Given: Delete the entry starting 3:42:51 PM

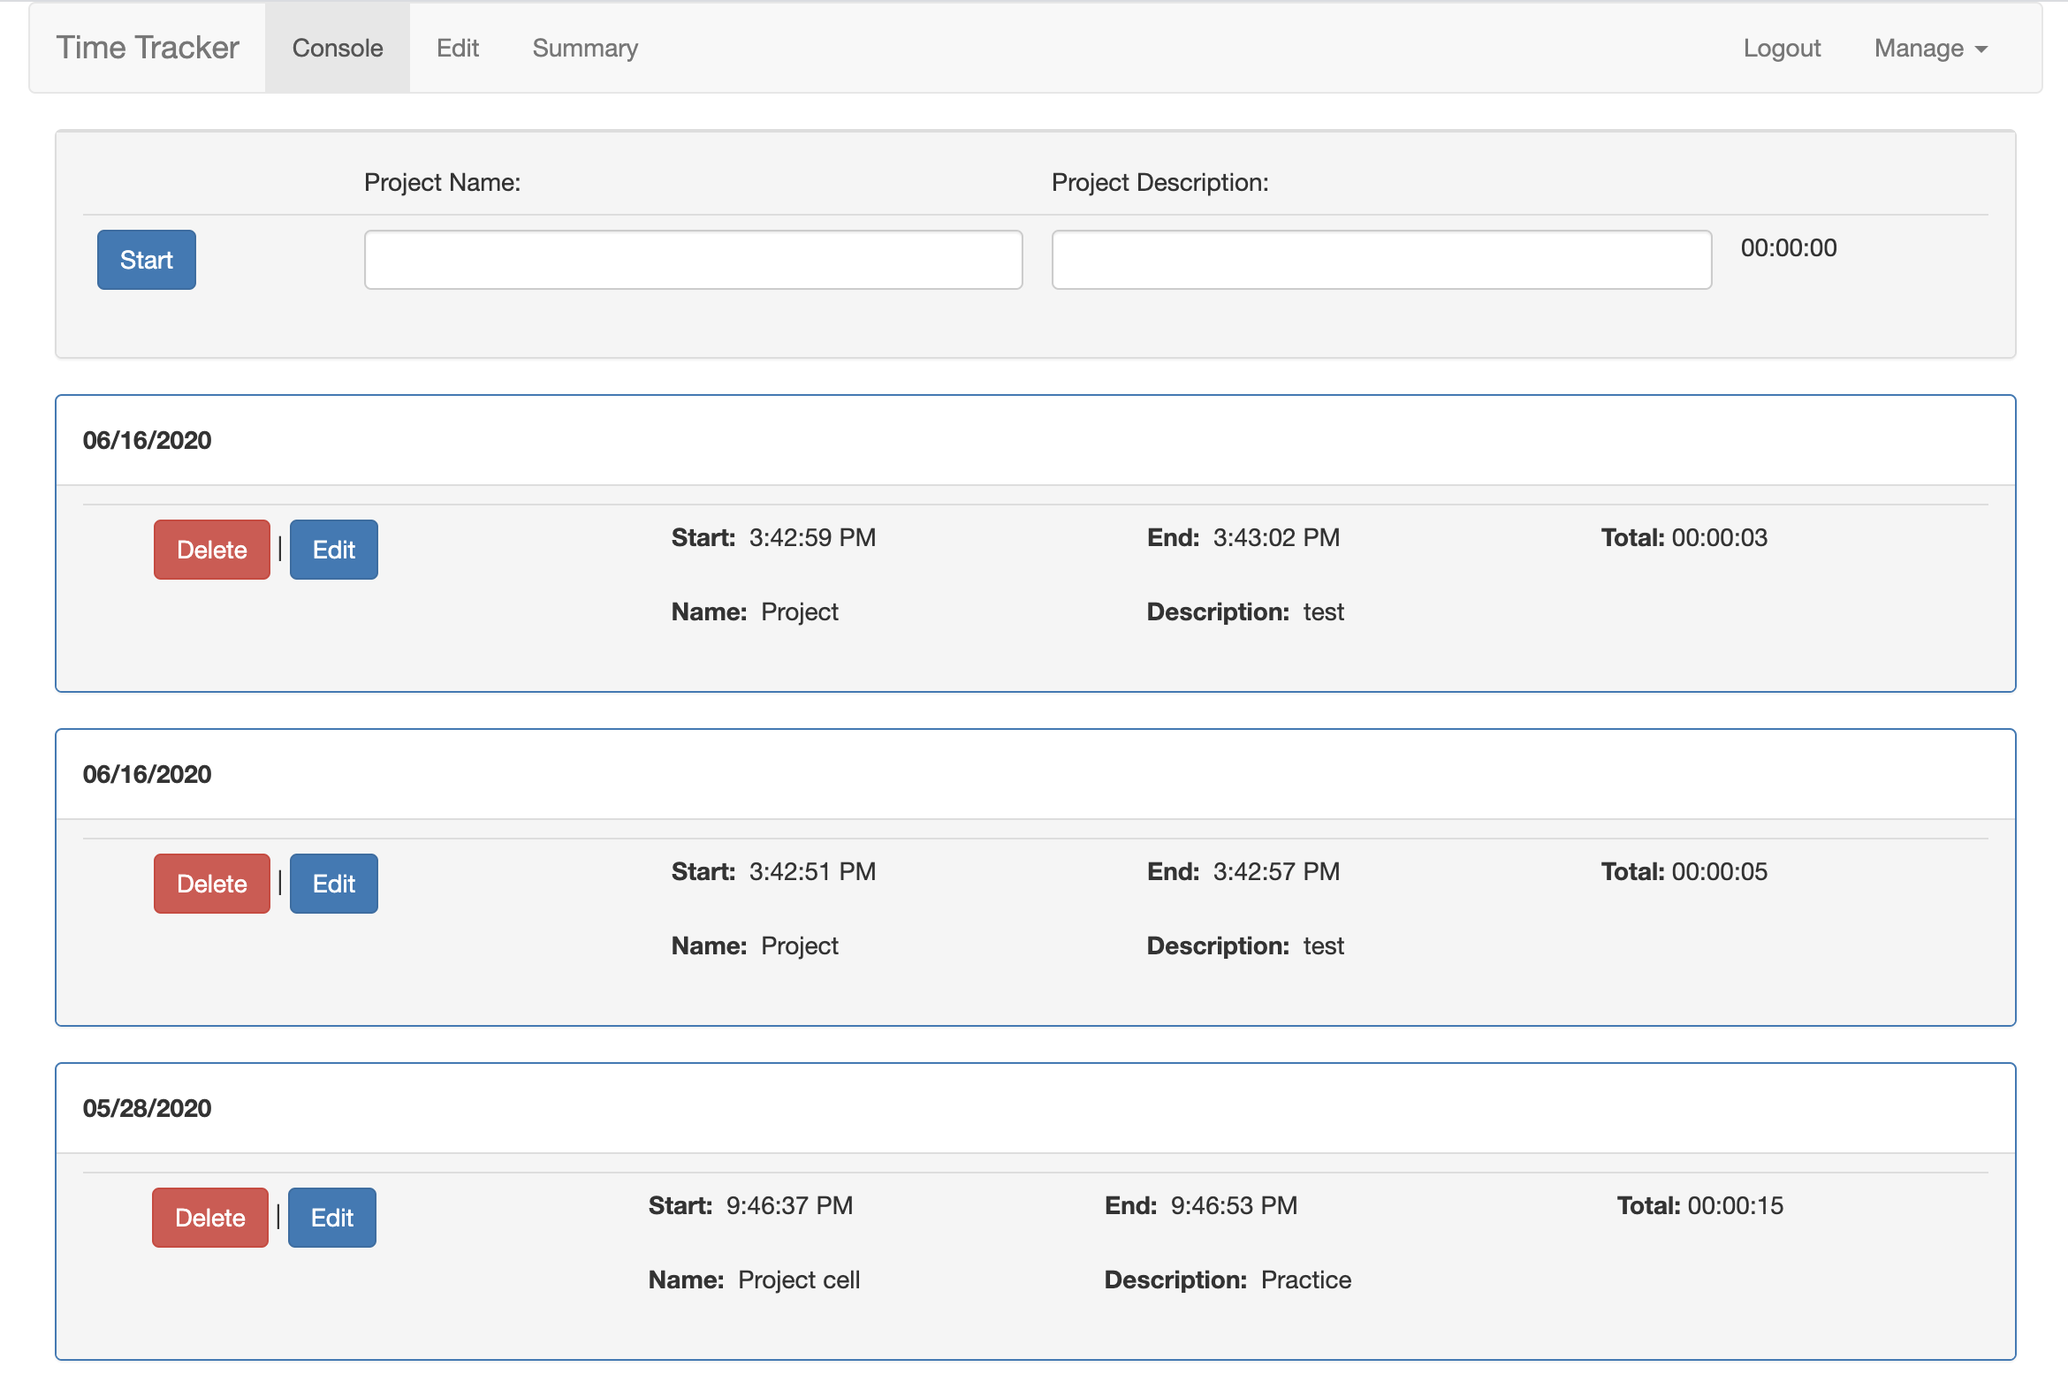Looking at the screenshot, I should (x=212, y=884).
